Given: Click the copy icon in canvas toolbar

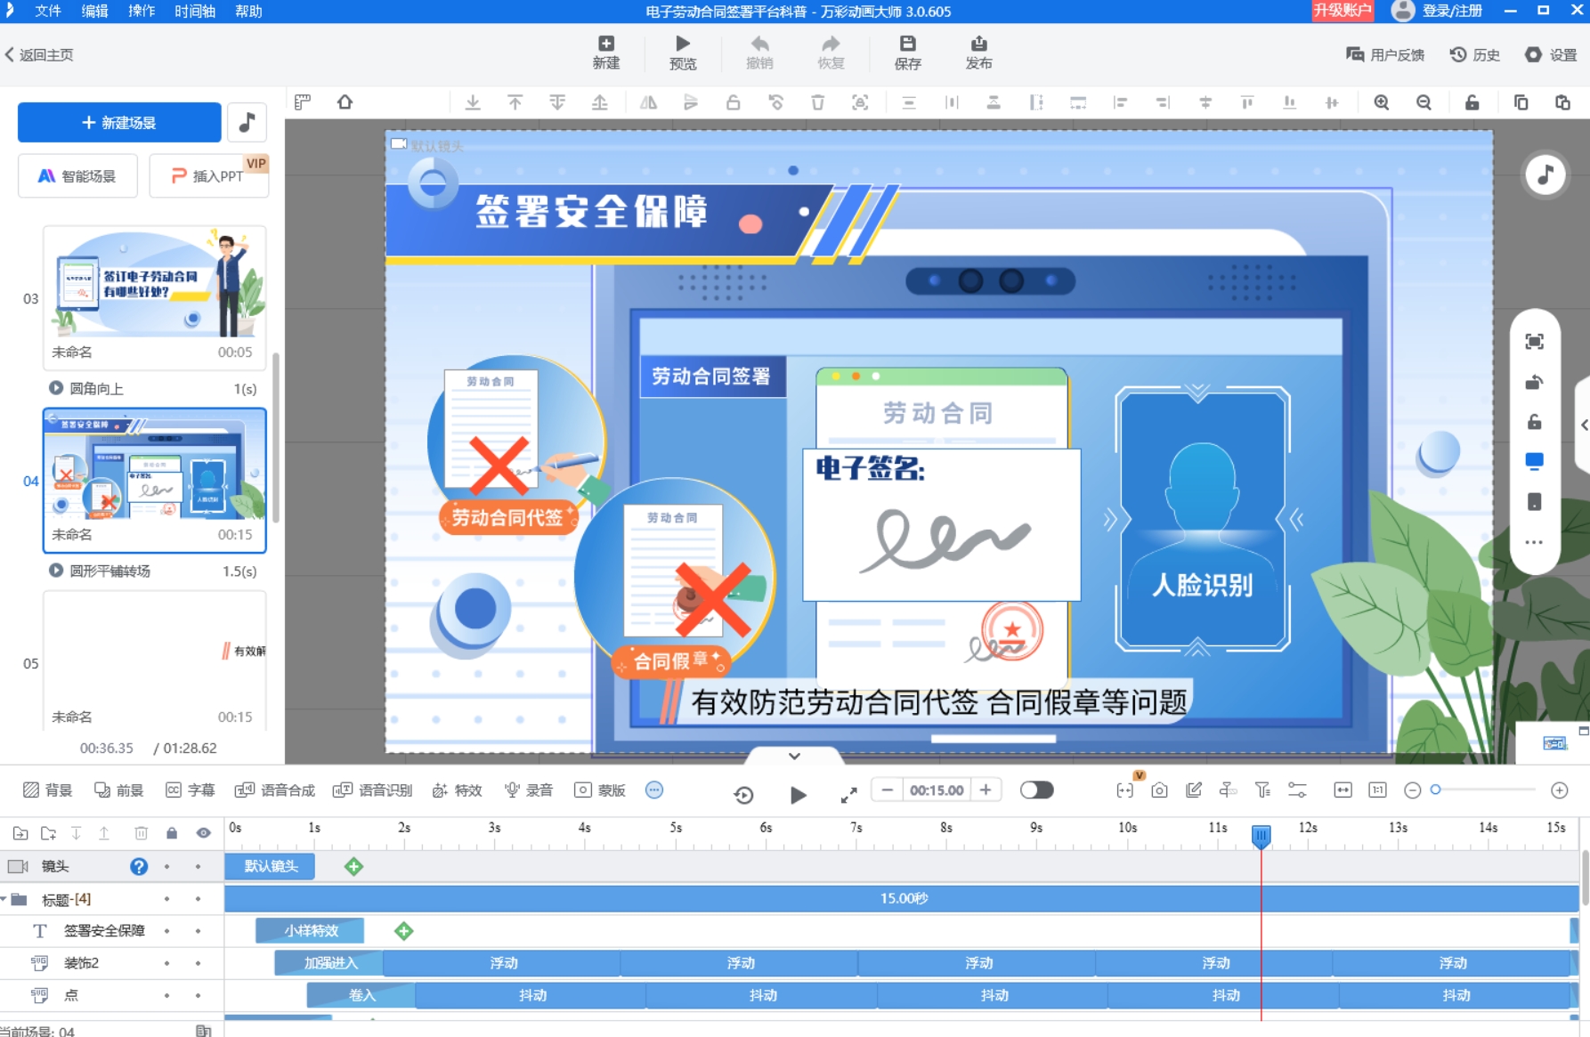Looking at the screenshot, I should 1521,102.
